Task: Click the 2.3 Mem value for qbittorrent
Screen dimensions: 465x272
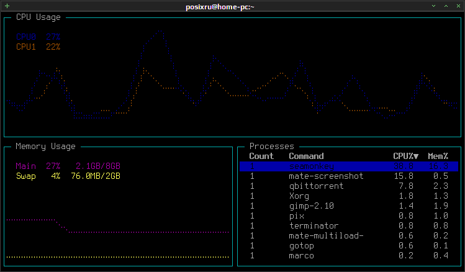Action: click(441, 186)
